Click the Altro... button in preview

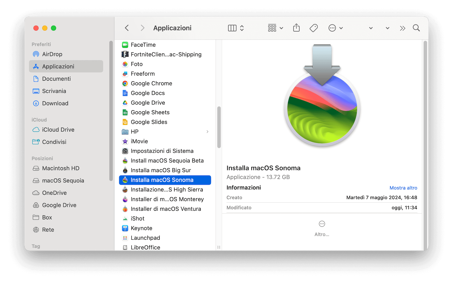[x=322, y=229]
